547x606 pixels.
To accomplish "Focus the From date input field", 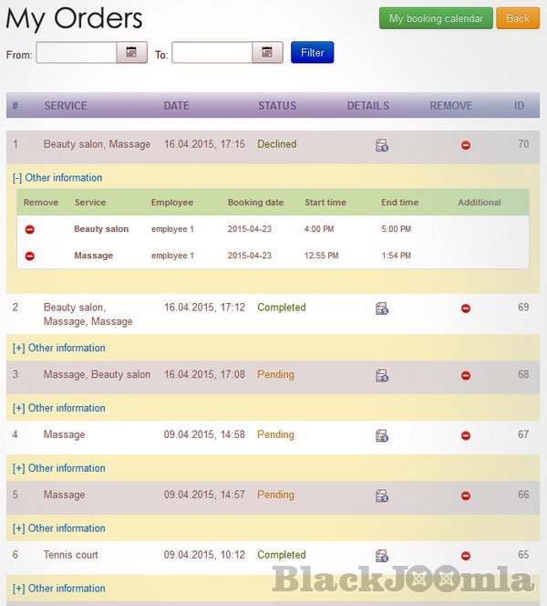I will (76, 53).
